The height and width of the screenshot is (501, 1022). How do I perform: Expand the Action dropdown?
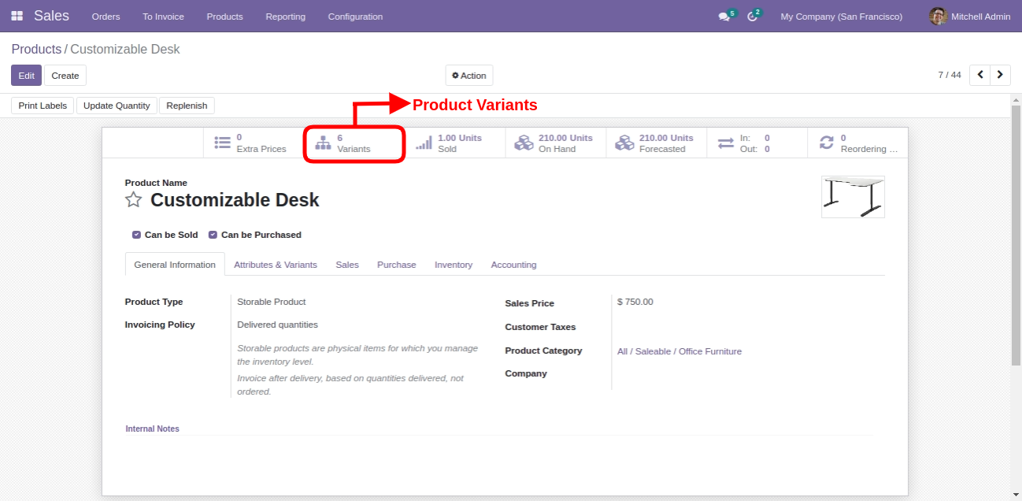[x=469, y=76]
